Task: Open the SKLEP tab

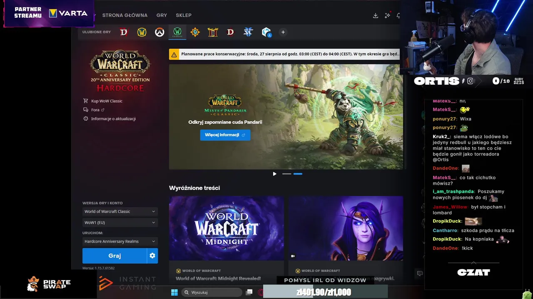Action: (x=184, y=15)
